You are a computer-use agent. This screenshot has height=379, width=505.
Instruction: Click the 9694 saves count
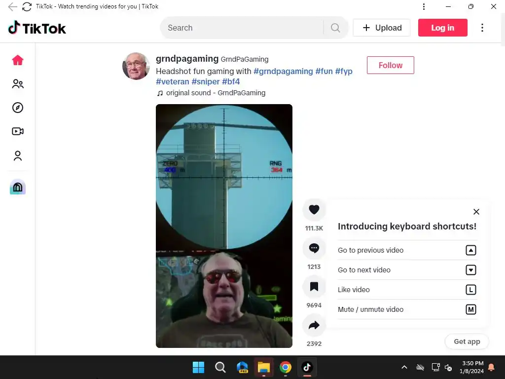pyautogui.click(x=314, y=305)
